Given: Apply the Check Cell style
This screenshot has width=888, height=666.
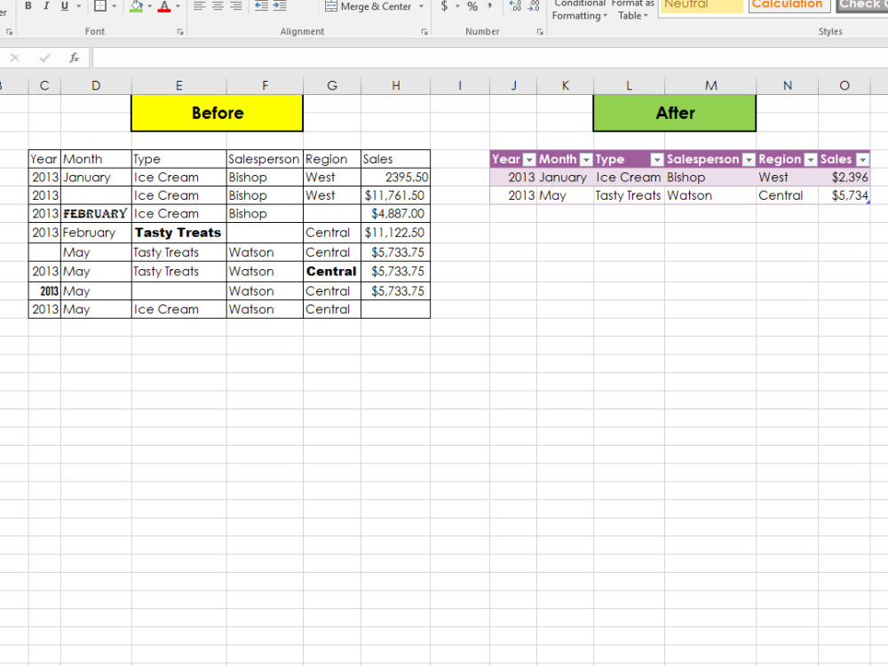Looking at the screenshot, I should [x=862, y=5].
